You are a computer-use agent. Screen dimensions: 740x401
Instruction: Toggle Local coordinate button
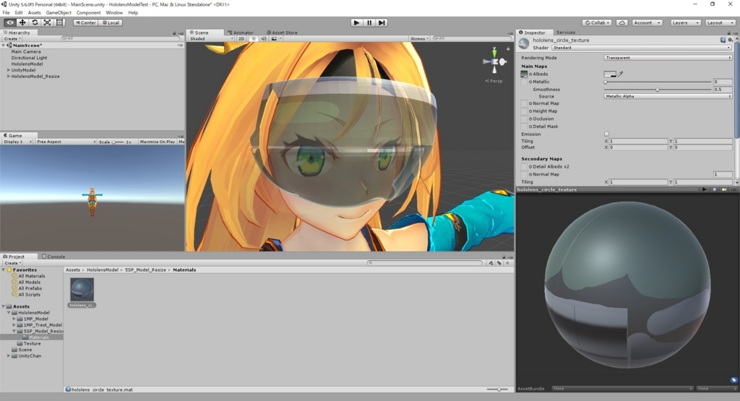click(x=111, y=22)
